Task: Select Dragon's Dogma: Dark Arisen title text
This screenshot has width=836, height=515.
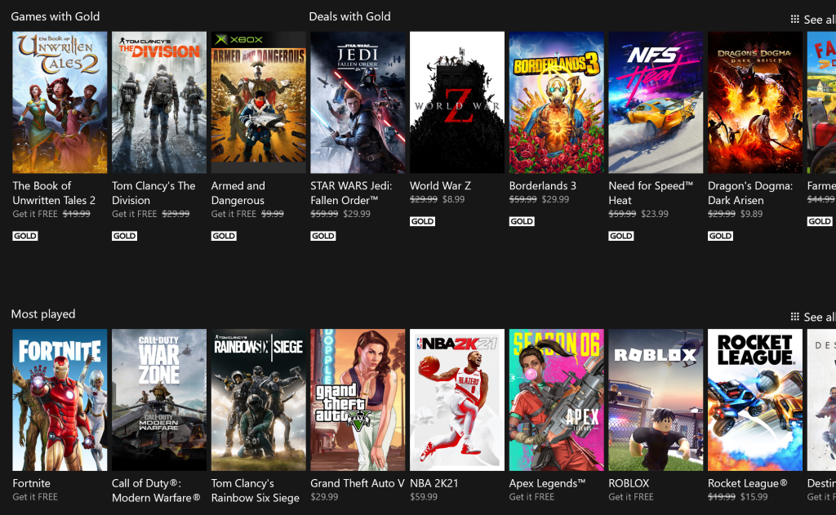Action: [749, 193]
